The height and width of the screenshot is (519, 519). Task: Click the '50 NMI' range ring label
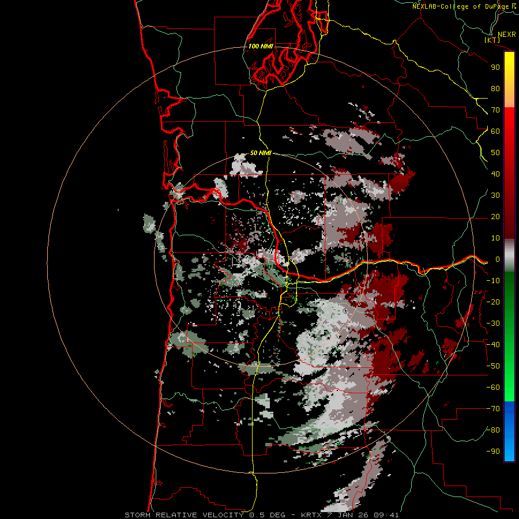[261, 153]
